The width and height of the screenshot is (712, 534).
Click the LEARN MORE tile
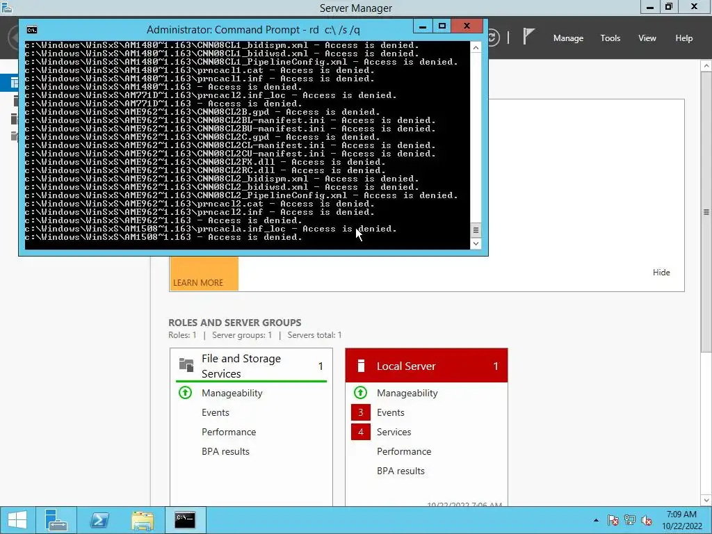coord(204,274)
